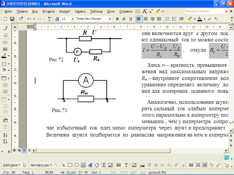The width and height of the screenshot is (234, 175).
Task: Open the font size dropdown
Action: tap(73, 19)
